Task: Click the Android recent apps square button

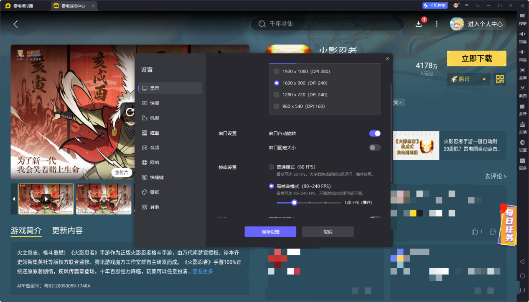Action: click(522, 290)
